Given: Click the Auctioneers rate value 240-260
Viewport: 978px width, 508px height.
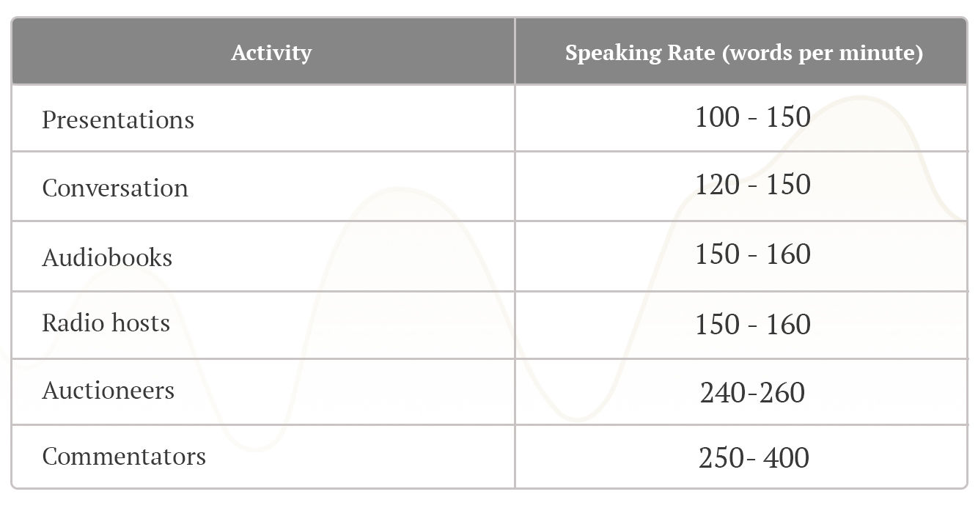Looking at the screenshot, I should click(x=752, y=393).
